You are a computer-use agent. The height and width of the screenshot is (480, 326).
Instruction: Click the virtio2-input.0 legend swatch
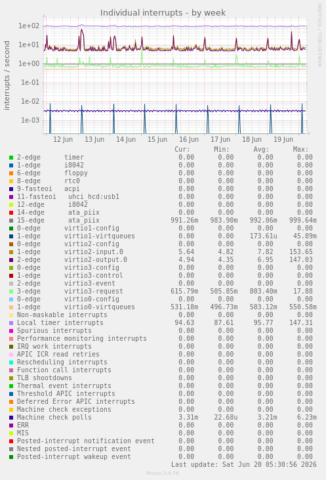(11, 252)
